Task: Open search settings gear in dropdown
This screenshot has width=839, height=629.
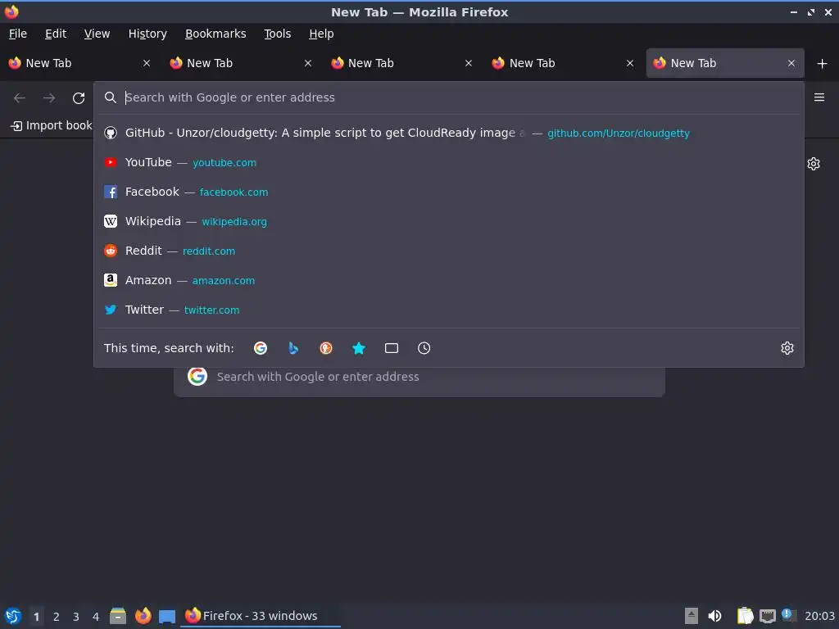Action: [x=787, y=348]
